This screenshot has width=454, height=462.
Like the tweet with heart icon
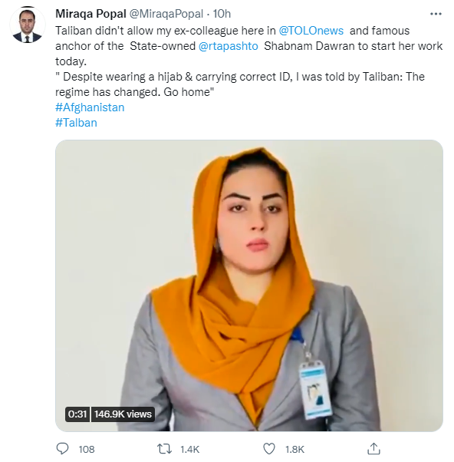(x=269, y=449)
